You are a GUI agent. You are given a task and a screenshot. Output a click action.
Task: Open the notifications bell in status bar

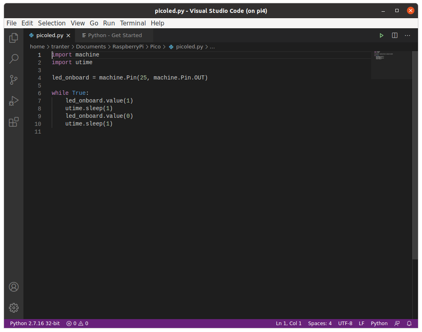point(409,324)
